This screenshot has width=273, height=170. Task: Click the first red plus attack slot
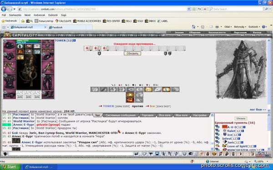(x=87, y=48)
